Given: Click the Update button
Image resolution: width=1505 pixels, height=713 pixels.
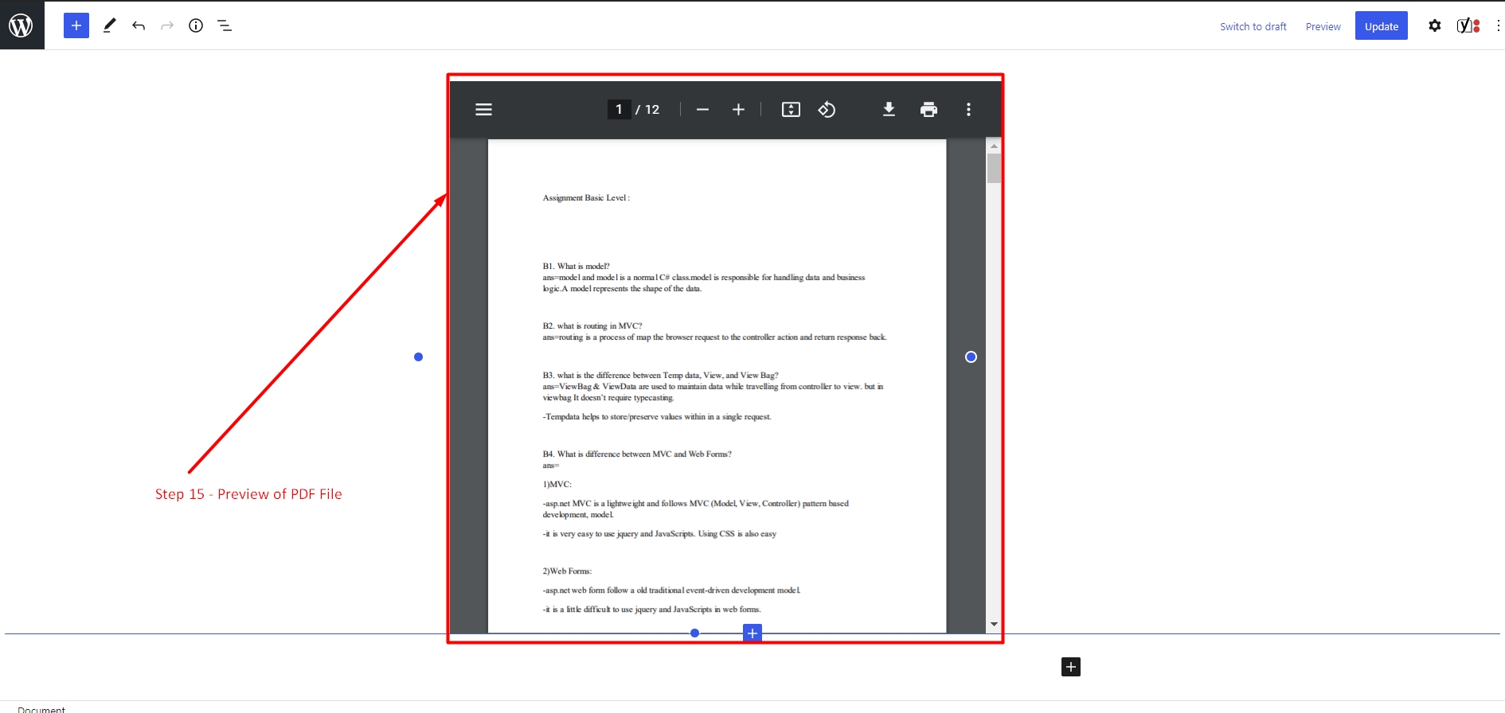Looking at the screenshot, I should click(x=1382, y=25).
